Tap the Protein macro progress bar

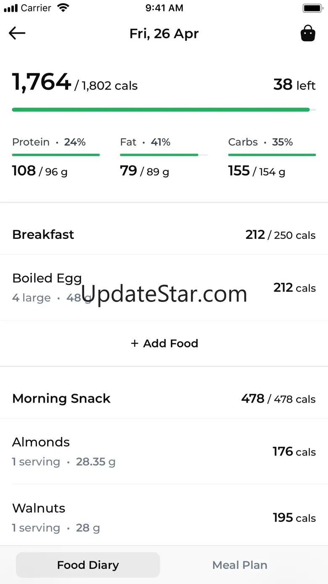pyautogui.click(x=56, y=155)
